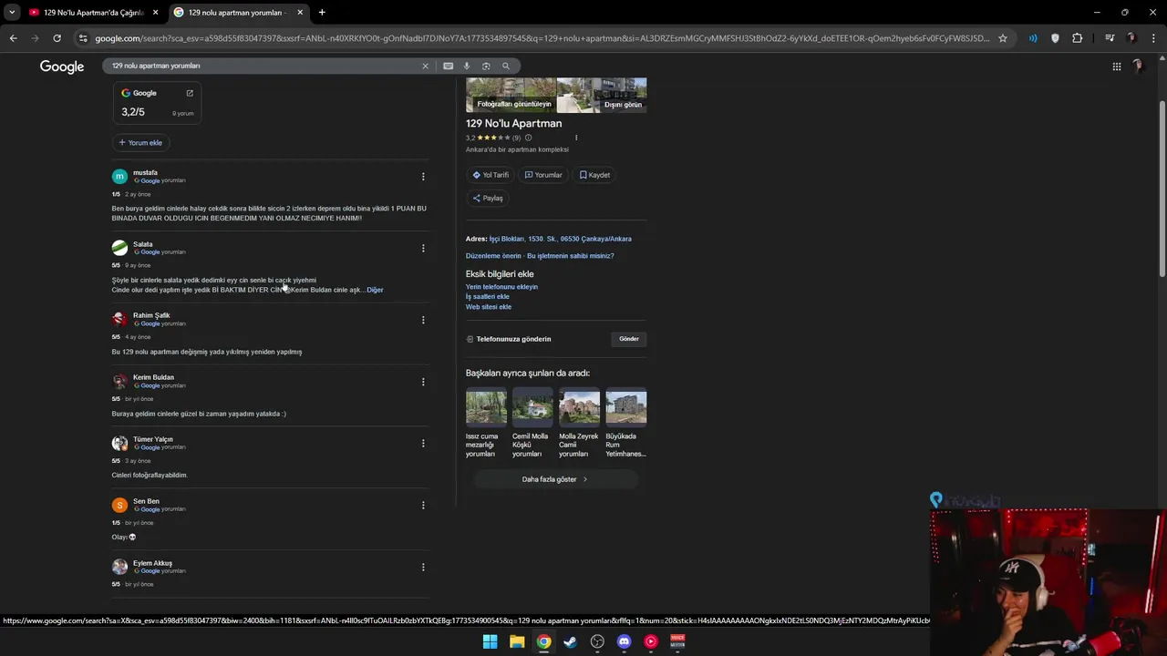Open the Yorumlar button

click(x=543, y=175)
